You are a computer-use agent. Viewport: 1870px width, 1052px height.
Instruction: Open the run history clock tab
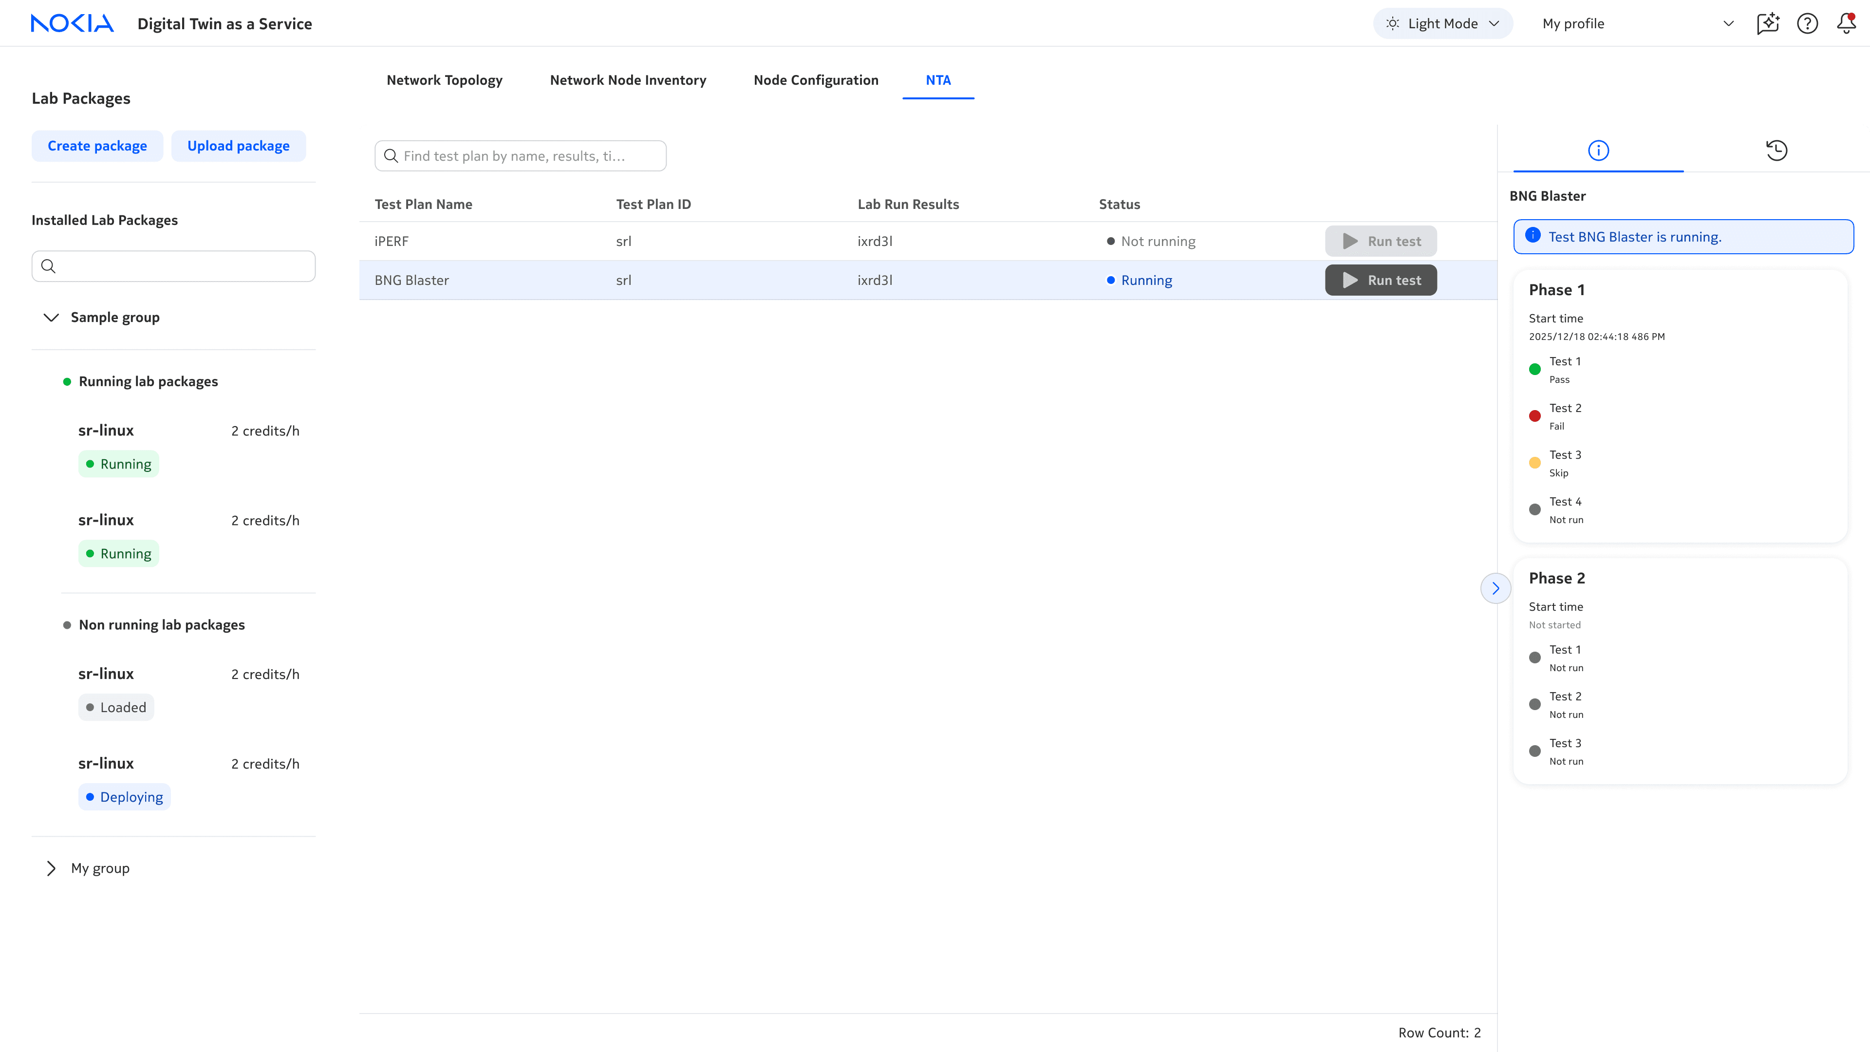point(1776,150)
